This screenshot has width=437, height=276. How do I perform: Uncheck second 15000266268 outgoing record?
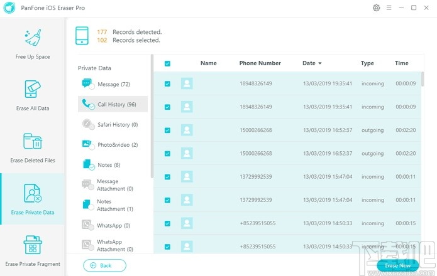pos(167,154)
